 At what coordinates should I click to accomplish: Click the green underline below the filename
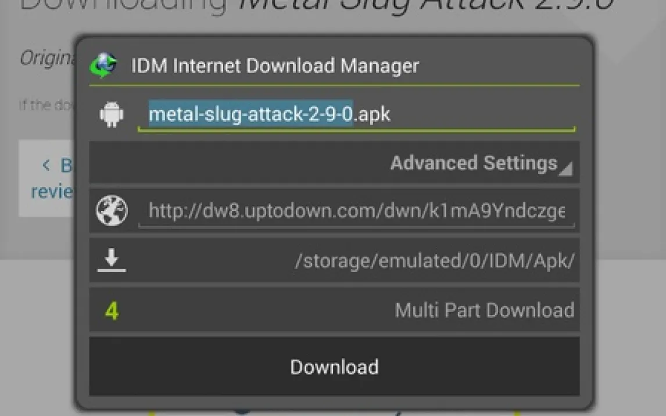tap(356, 130)
